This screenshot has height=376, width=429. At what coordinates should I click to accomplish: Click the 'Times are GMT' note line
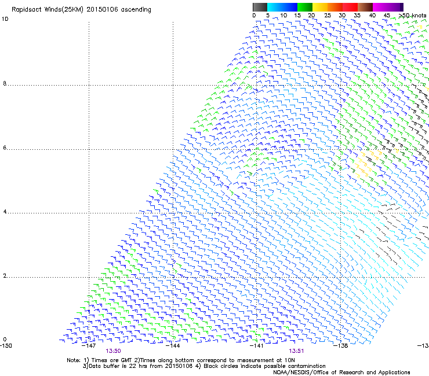click(x=181, y=360)
